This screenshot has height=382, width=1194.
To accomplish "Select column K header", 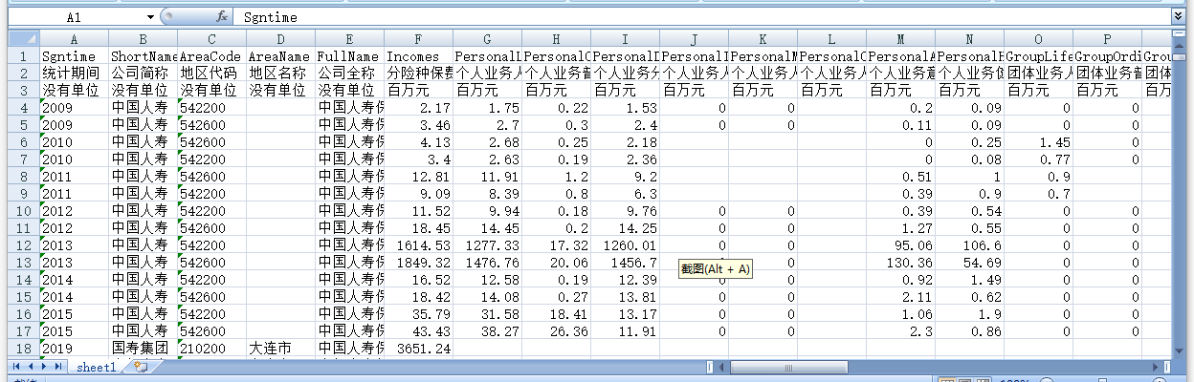I will click(763, 39).
